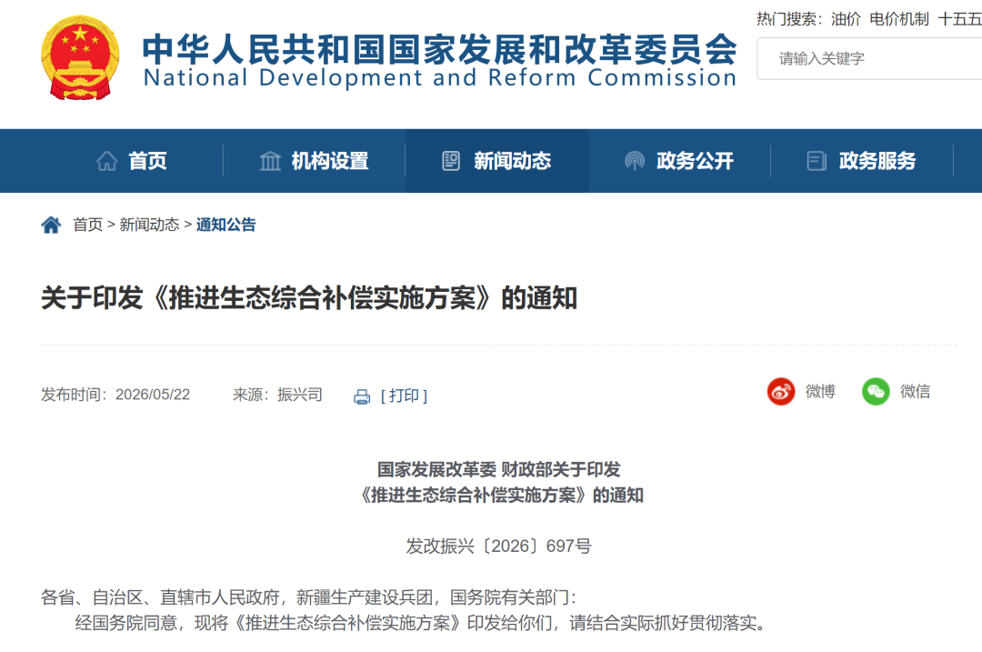Click the national emblem logo

coord(79,57)
